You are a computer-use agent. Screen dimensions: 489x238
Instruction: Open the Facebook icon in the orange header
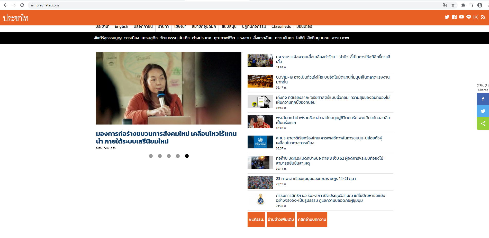coord(454,17)
